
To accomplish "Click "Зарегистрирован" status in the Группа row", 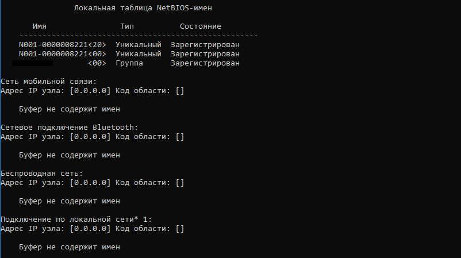I will [x=205, y=63].
